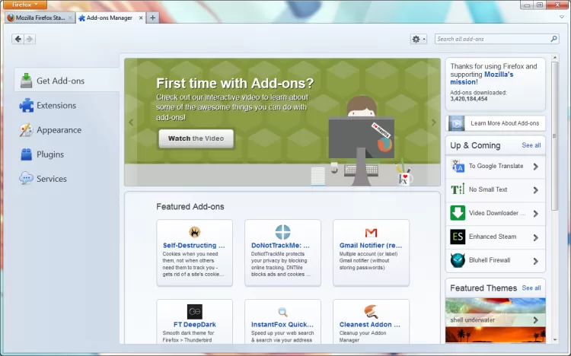Go forward with the right arrow button
Screen dimensions: 571x356
[30, 39]
